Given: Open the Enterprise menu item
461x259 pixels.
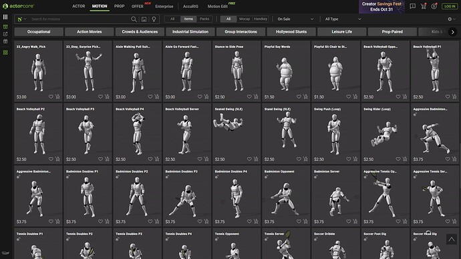Looking at the screenshot, I should [164, 6].
